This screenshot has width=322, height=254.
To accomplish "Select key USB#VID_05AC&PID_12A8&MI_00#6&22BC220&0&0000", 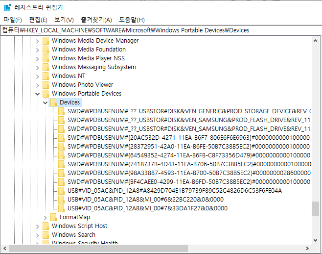I will point(146,200).
